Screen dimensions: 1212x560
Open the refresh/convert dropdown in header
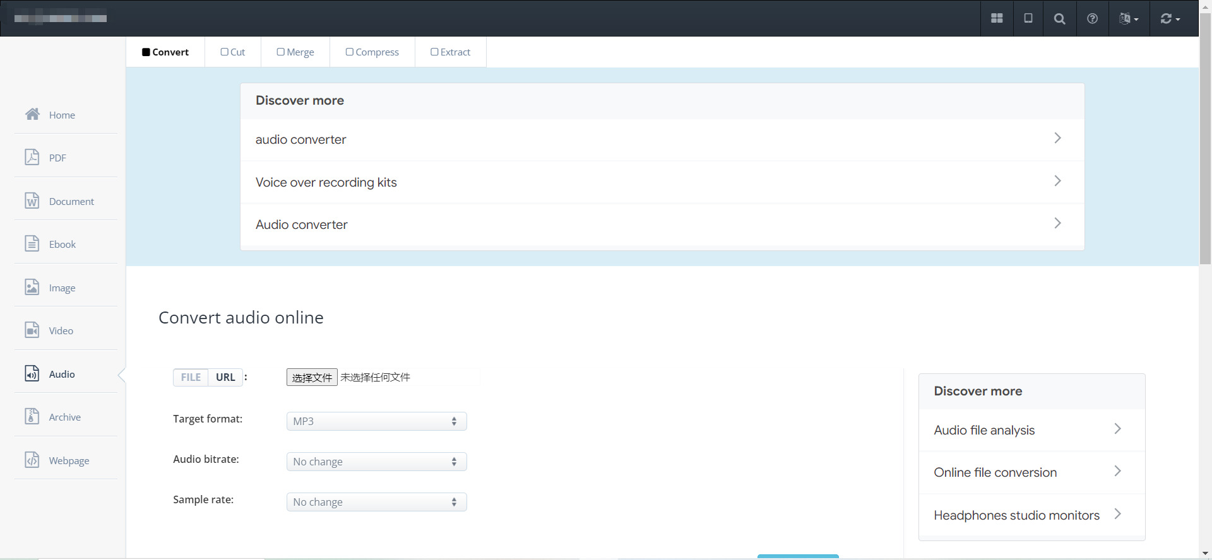point(1170,18)
